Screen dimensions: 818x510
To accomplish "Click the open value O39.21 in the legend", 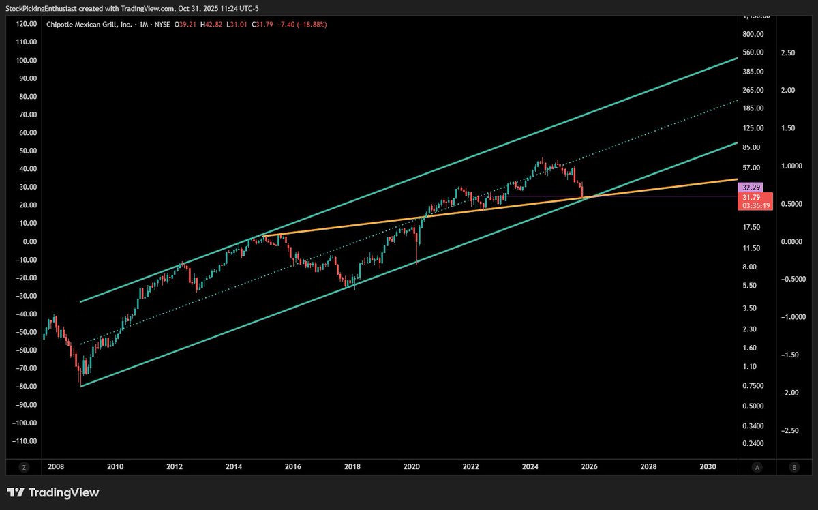I will pyautogui.click(x=184, y=23).
